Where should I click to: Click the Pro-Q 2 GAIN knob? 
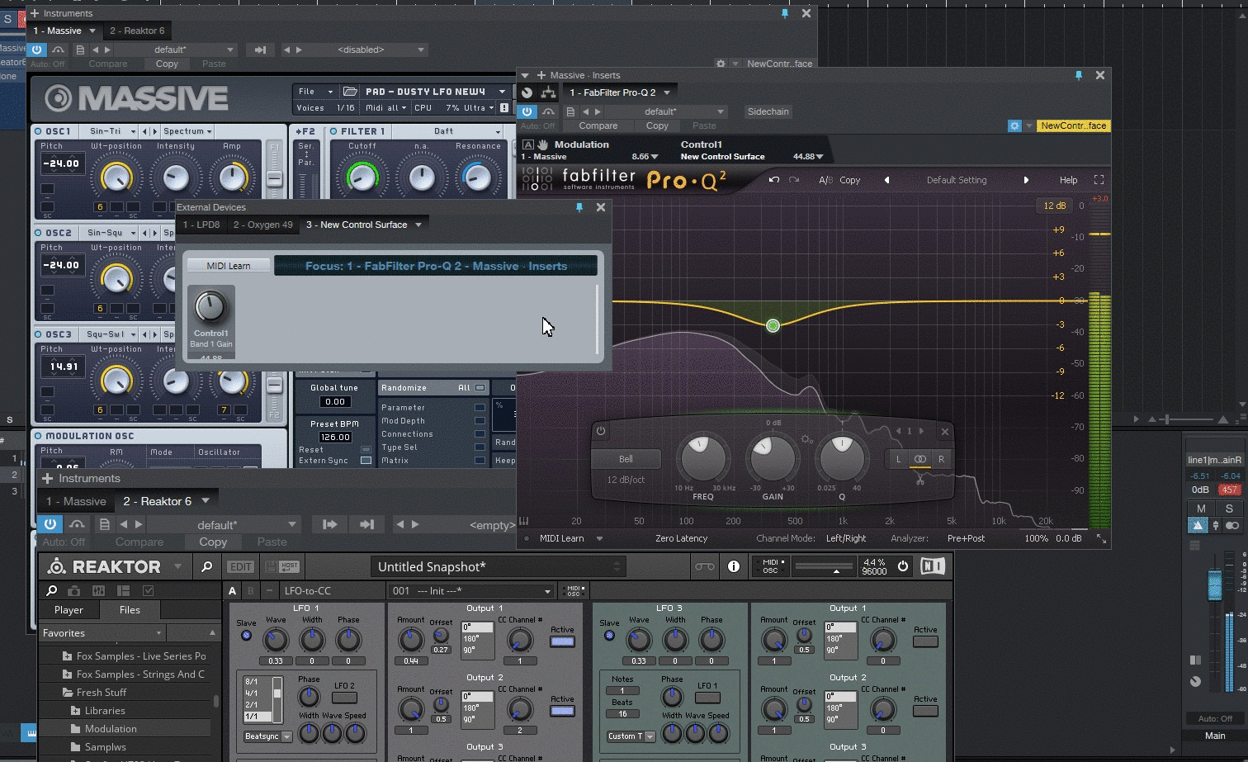pyautogui.click(x=772, y=458)
